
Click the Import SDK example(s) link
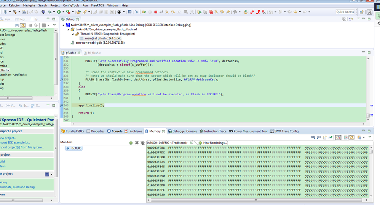(x=15, y=143)
